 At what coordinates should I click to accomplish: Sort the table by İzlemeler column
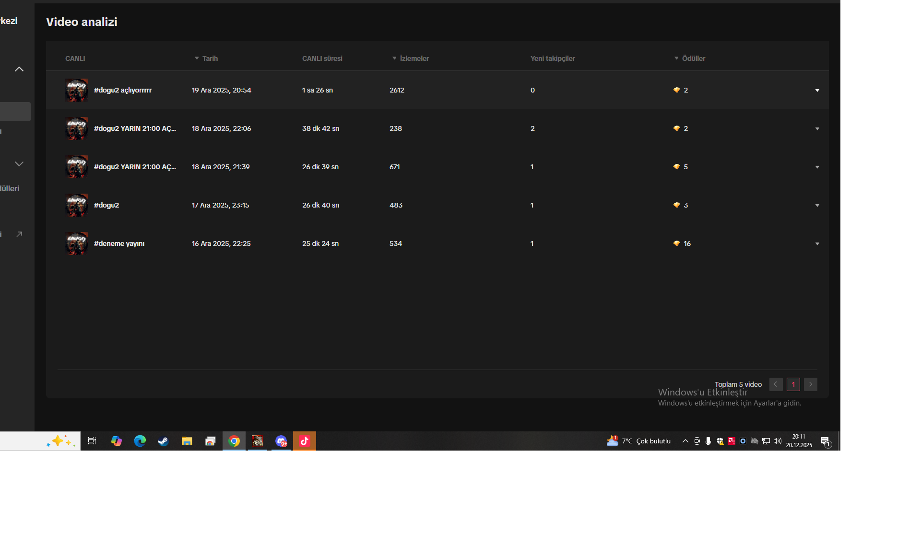click(x=411, y=58)
